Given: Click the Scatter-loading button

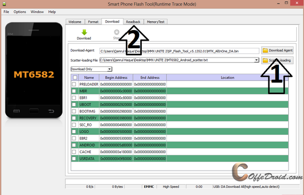Looking at the screenshot, I should (x=277, y=61).
